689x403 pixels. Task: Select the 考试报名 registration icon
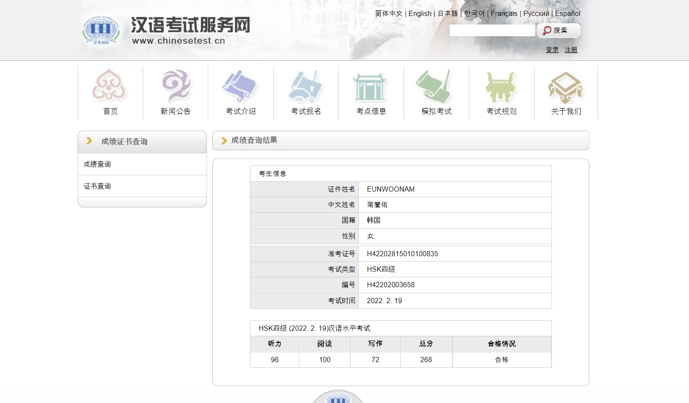click(306, 86)
